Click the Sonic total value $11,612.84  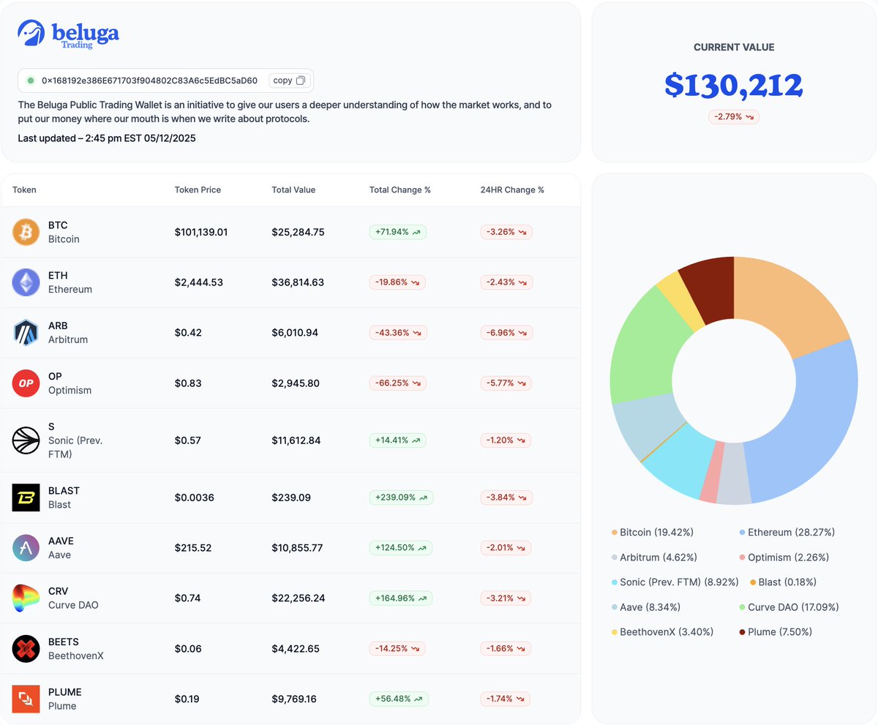[x=297, y=440]
